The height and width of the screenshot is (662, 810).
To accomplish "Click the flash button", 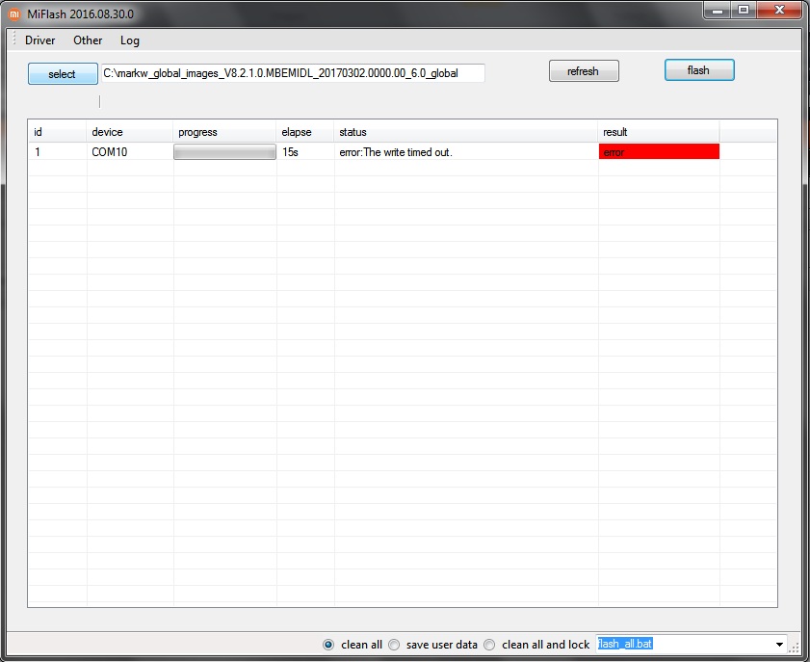I will tap(699, 70).
